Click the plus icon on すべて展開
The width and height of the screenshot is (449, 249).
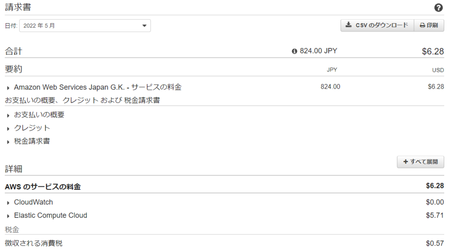click(406, 162)
